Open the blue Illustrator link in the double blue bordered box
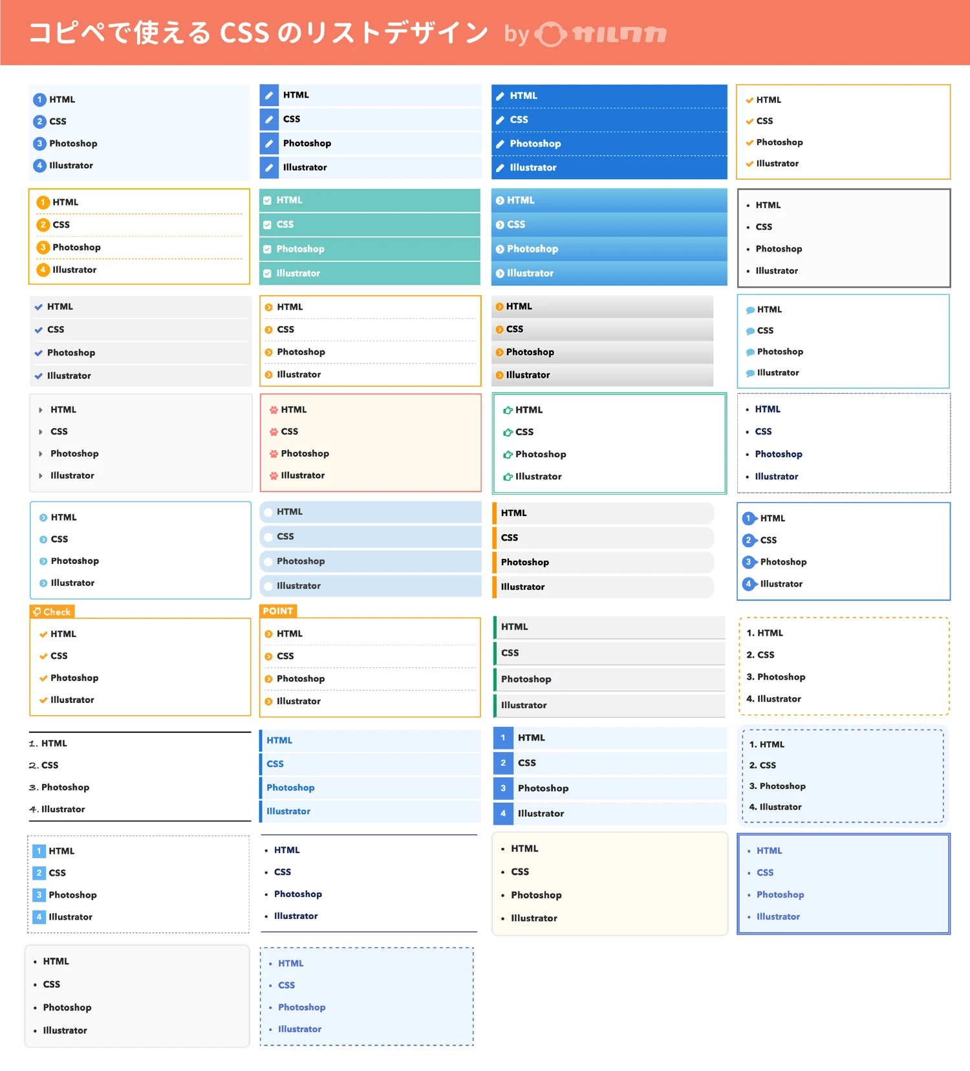This screenshot has height=1071, width=970. pos(778,916)
